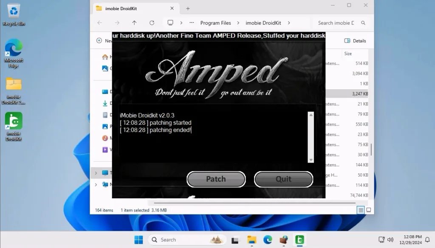The width and height of the screenshot is (435, 248).
Task: Click the taskbar Search box
Action: 187,240
